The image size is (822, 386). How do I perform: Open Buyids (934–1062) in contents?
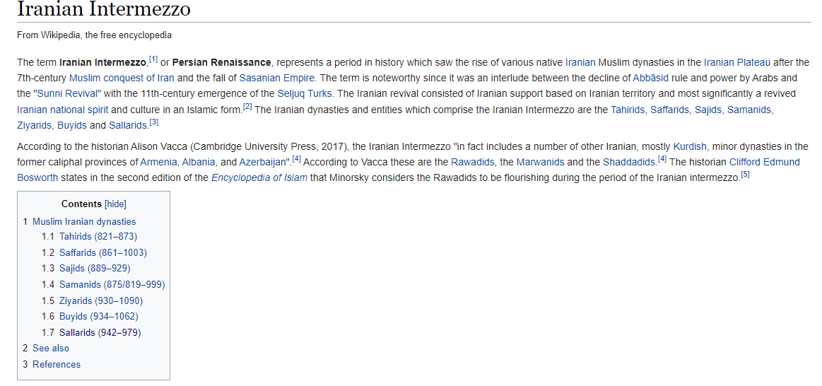98,316
